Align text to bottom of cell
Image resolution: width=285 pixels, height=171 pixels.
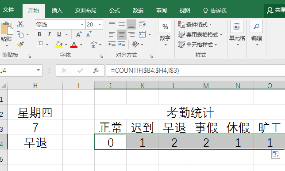click(131, 24)
